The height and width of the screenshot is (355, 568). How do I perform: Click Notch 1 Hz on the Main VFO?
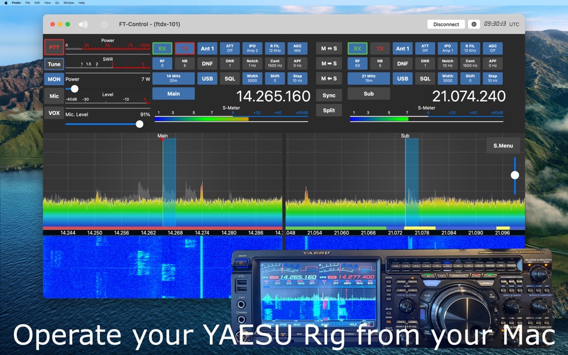pyautogui.click(x=252, y=63)
